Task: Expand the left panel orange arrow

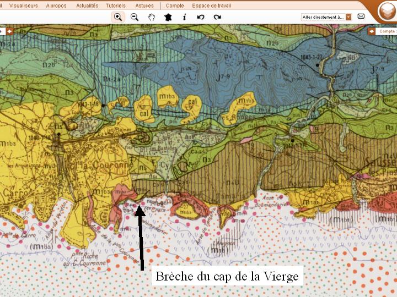Action: [9, 31]
